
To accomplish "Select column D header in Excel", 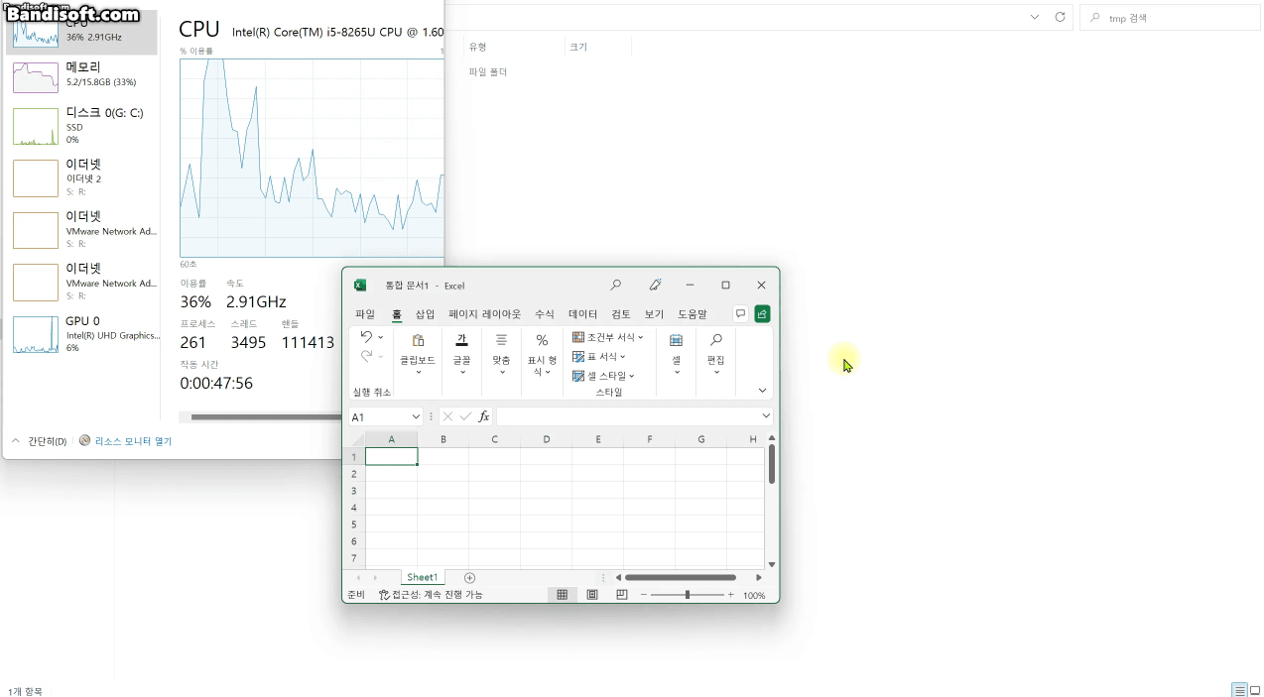I will pyautogui.click(x=547, y=439).
